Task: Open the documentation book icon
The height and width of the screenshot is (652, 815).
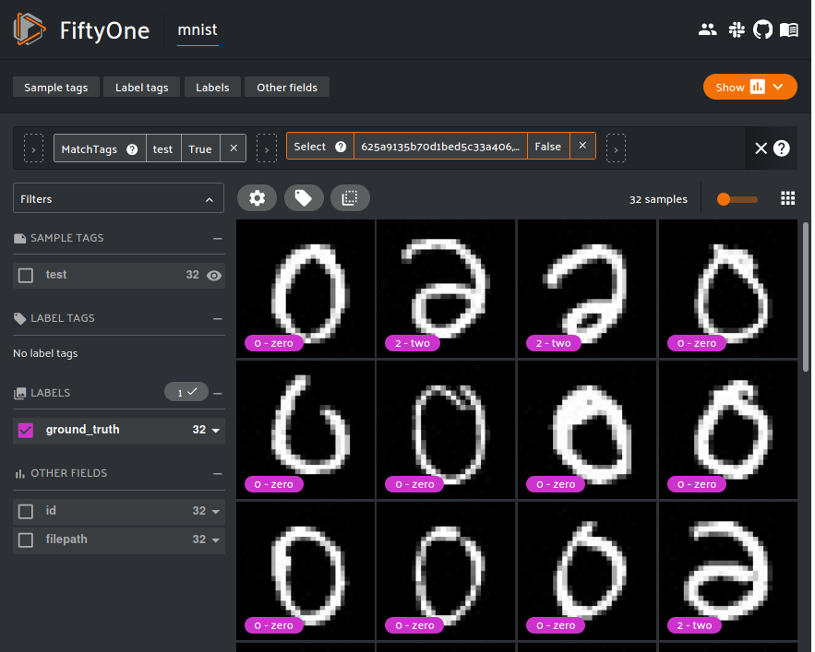Action: [x=788, y=30]
